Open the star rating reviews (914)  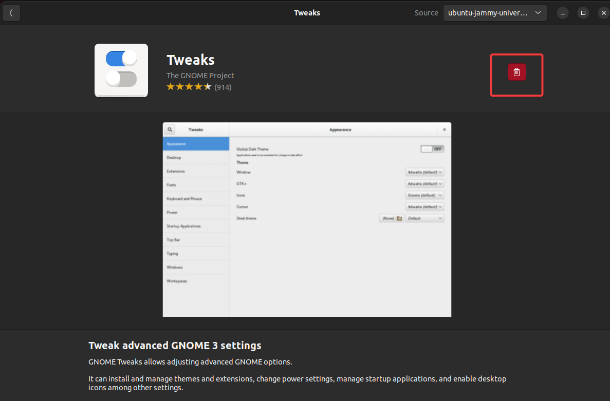point(199,87)
